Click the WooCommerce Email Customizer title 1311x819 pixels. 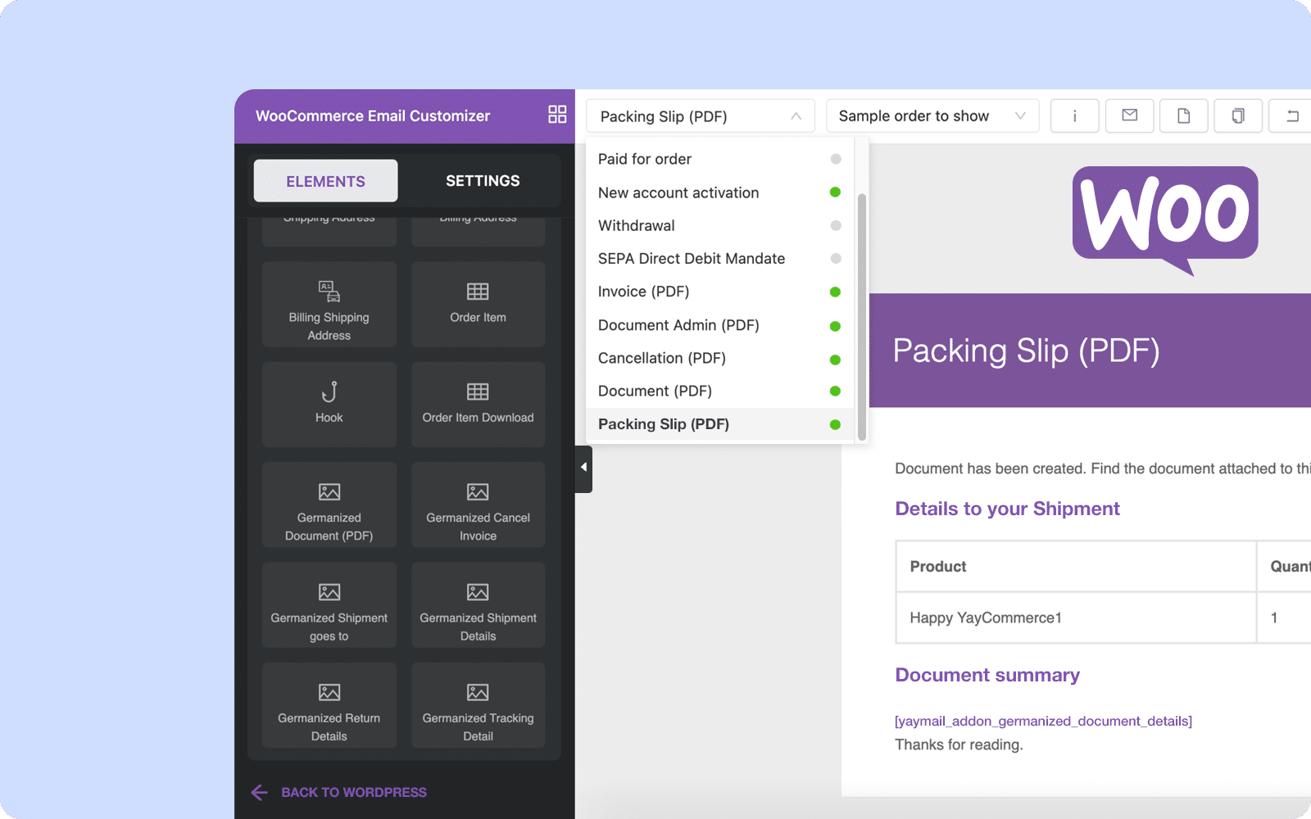(x=373, y=116)
